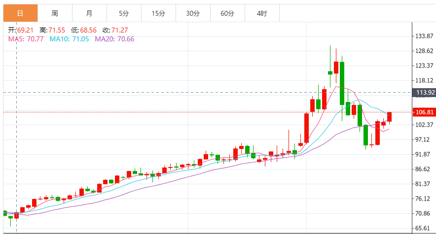Screen dimensions: 436x234
Task: Select the 15分 interval tab
Action: [x=158, y=13]
